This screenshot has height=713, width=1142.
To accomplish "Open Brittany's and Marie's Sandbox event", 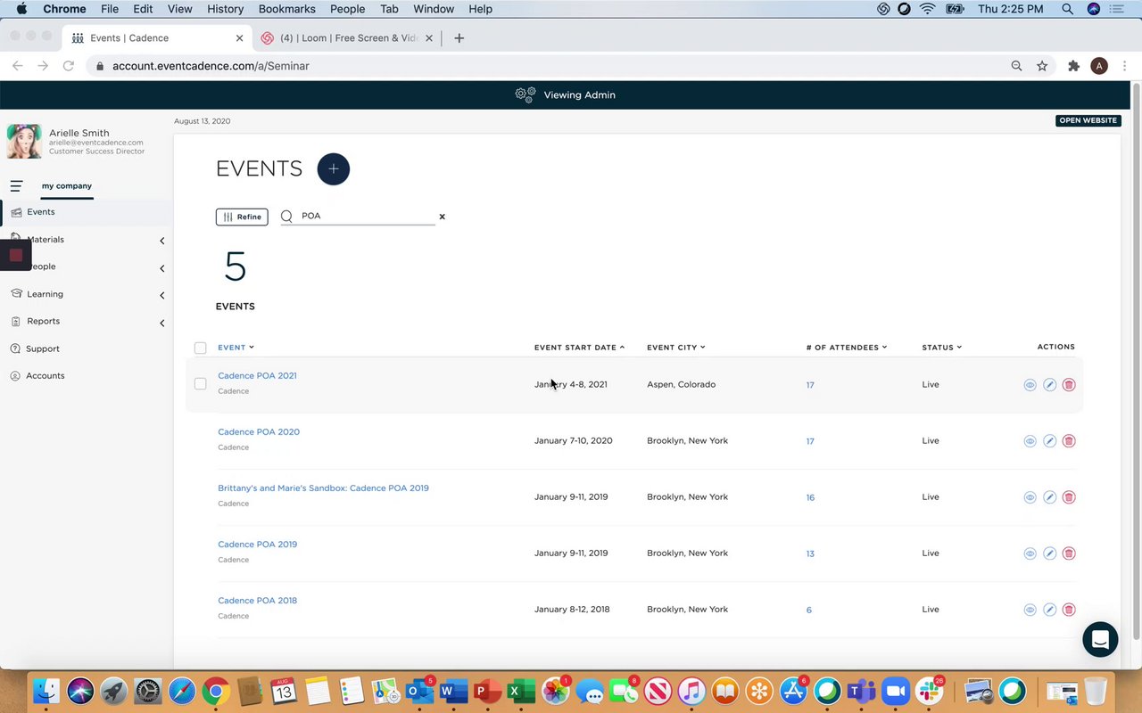I will click(323, 488).
